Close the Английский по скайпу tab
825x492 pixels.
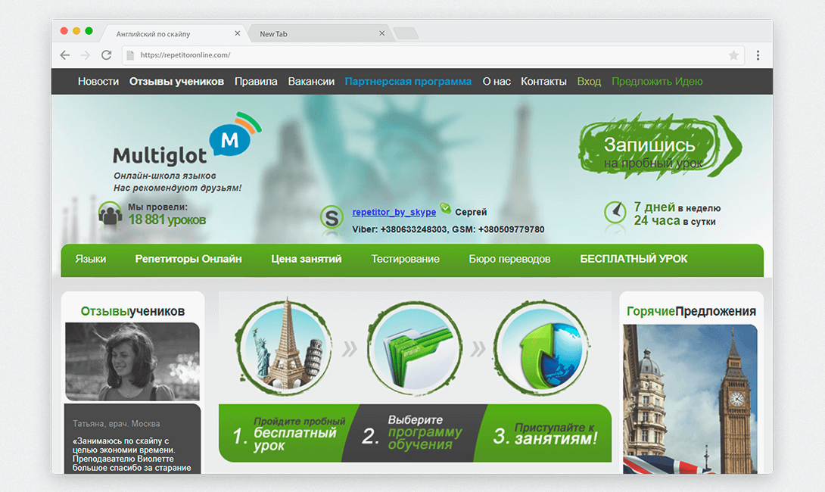tap(238, 33)
